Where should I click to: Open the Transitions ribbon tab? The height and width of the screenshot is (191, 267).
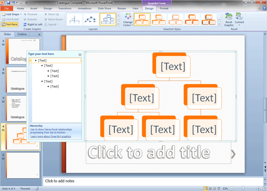[x=65, y=8]
